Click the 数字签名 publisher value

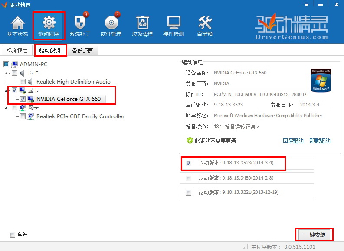coord(268,116)
